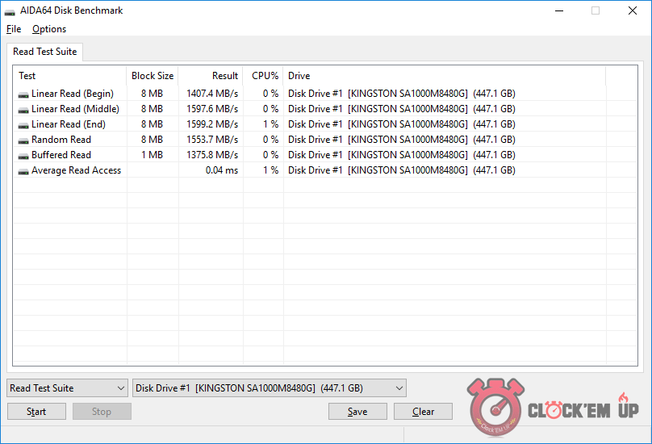Click the Clock'em Up stopwatch logo
Image resolution: width=652 pixels, height=444 pixels.
[x=495, y=408]
